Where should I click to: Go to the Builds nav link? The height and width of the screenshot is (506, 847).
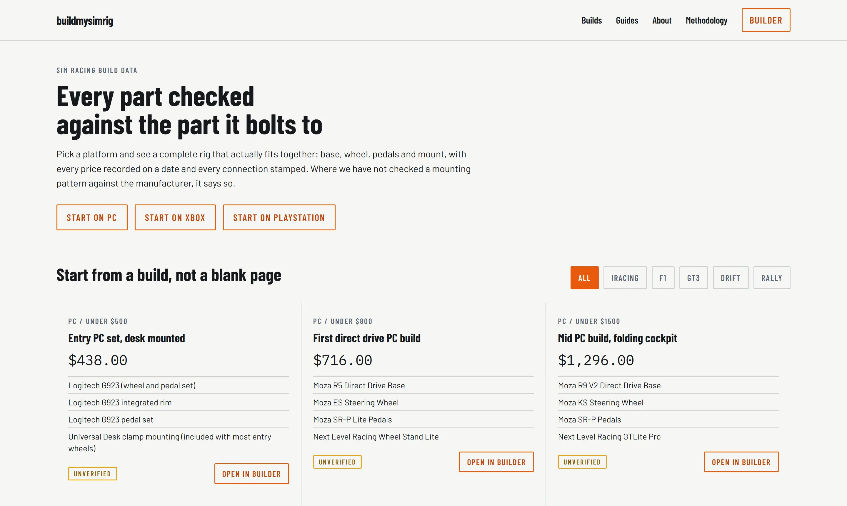click(x=591, y=21)
